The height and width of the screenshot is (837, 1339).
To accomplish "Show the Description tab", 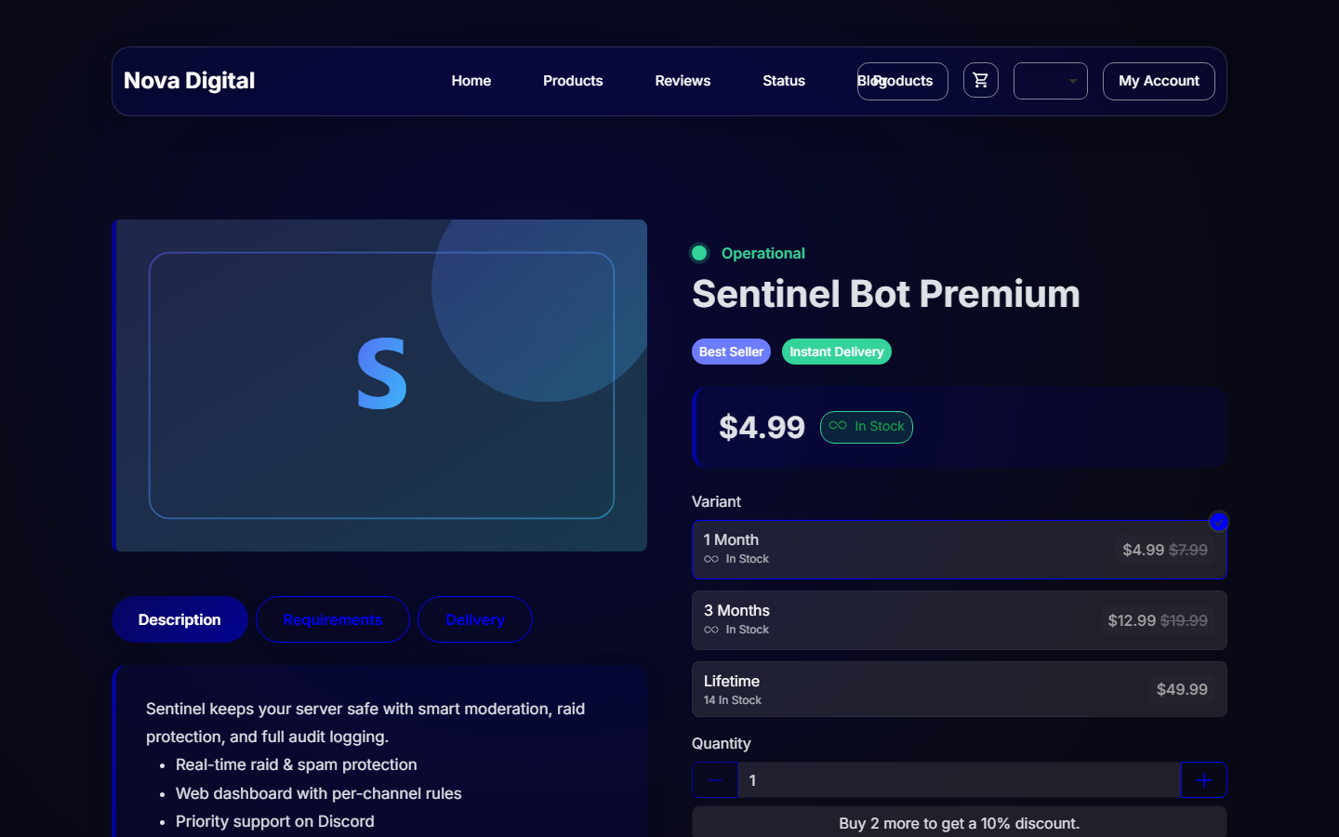I will [x=179, y=619].
